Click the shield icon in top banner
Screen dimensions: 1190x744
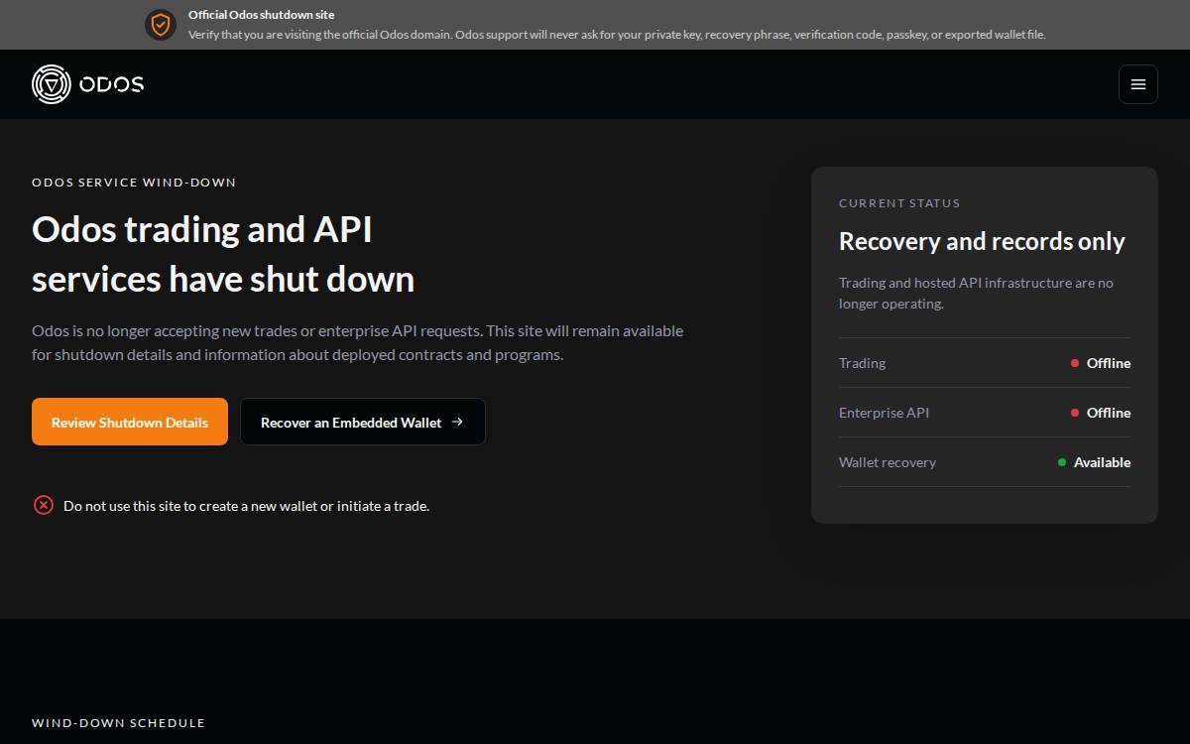tap(161, 25)
